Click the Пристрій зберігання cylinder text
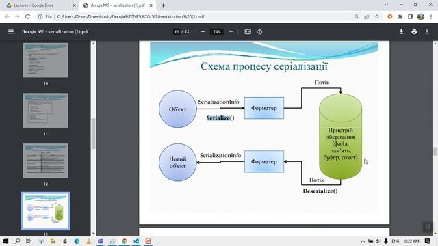 [340, 143]
